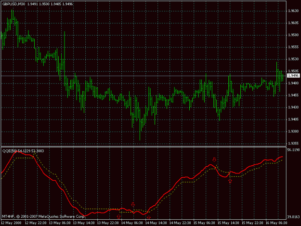The width and height of the screenshot is (301, 226).
Task: Click the 15 May 06:30 time label
Action: pyautogui.click(x=204, y=223)
